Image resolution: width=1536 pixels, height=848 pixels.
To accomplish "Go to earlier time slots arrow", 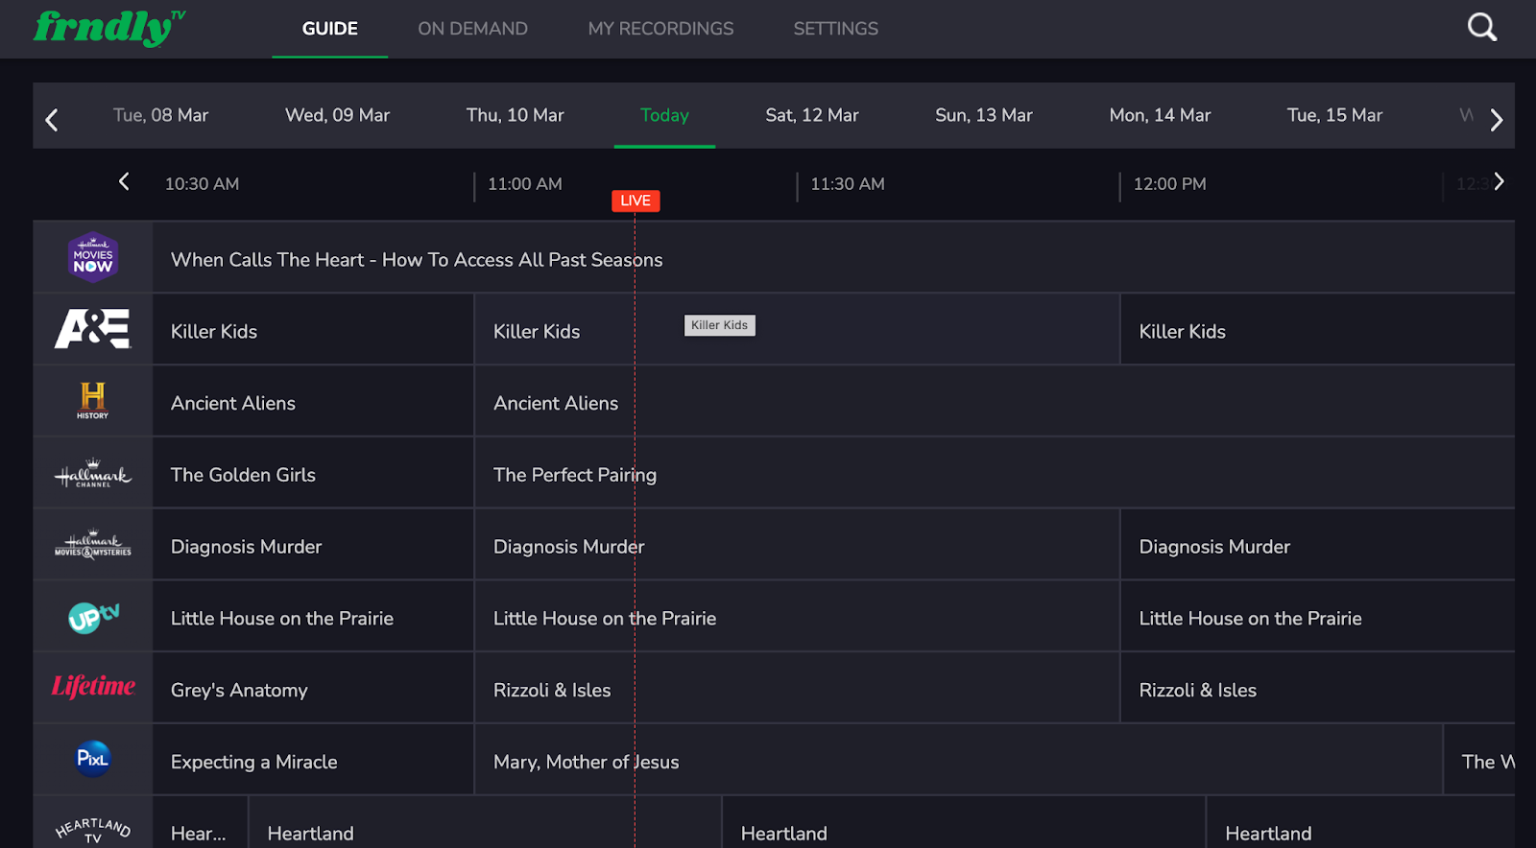I will (x=124, y=181).
